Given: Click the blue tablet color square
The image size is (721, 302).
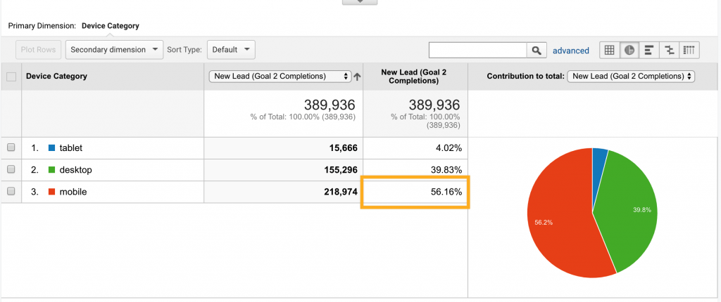Looking at the screenshot, I should click(51, 147).
